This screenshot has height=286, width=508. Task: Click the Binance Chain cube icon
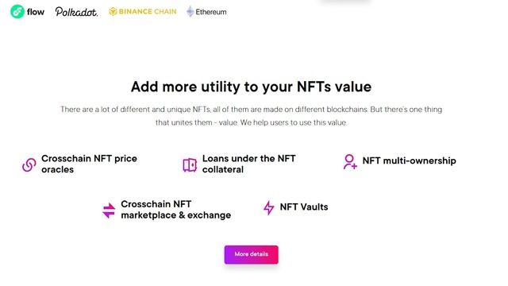coord(113,11)
